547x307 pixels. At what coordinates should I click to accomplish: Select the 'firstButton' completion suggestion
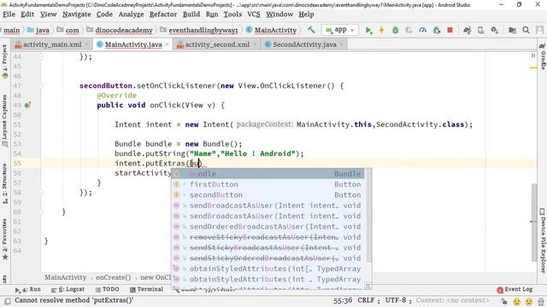click(268, 184)
